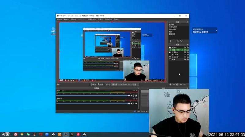Mute the 桌面音频 speaker icon
This screenshot has height=137, width=245.
click(132, 104)
